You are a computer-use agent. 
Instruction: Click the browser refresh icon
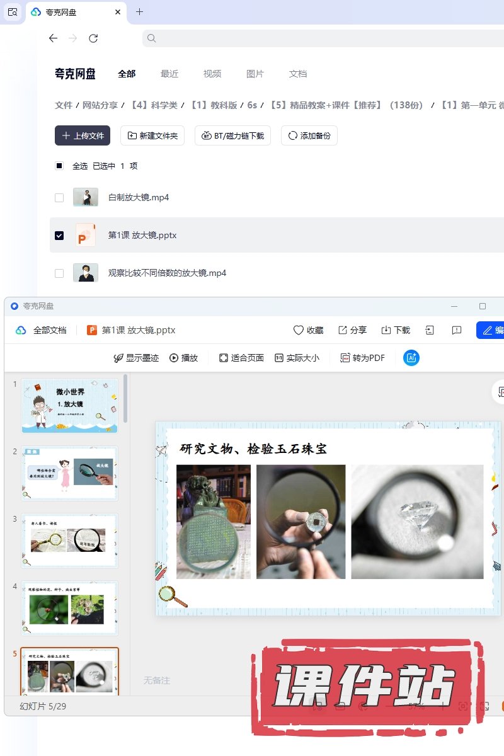coord(93,38)
